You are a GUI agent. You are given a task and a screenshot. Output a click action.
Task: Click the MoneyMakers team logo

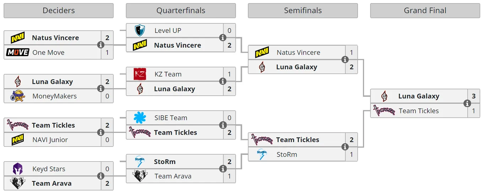[x=17, y=96]
